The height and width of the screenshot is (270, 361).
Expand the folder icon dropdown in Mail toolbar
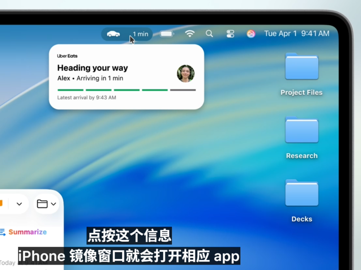click(x=46, y=204)
